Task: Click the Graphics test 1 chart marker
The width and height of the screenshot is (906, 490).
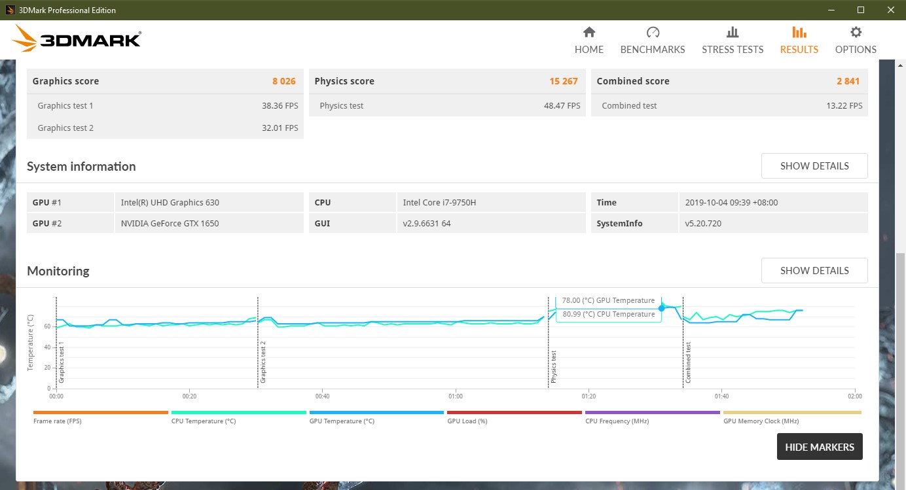Action: click(x=62, y=362)
